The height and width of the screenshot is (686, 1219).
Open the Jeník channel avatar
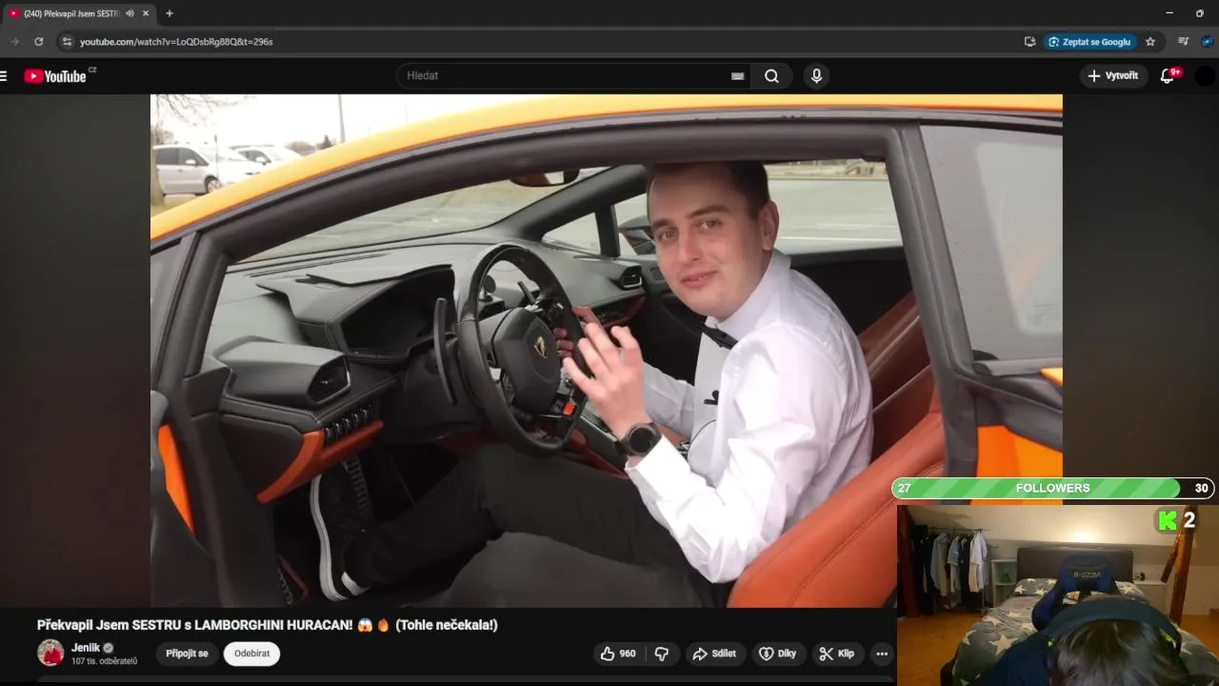tap(50, 653)
